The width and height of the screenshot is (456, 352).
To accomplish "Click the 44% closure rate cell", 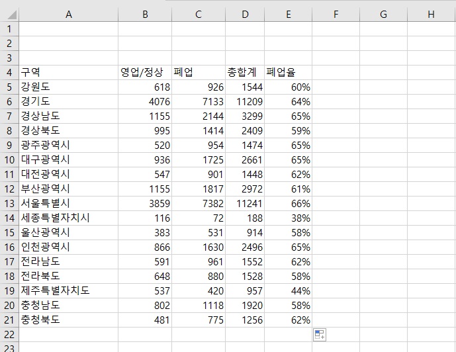I will 288,290.
